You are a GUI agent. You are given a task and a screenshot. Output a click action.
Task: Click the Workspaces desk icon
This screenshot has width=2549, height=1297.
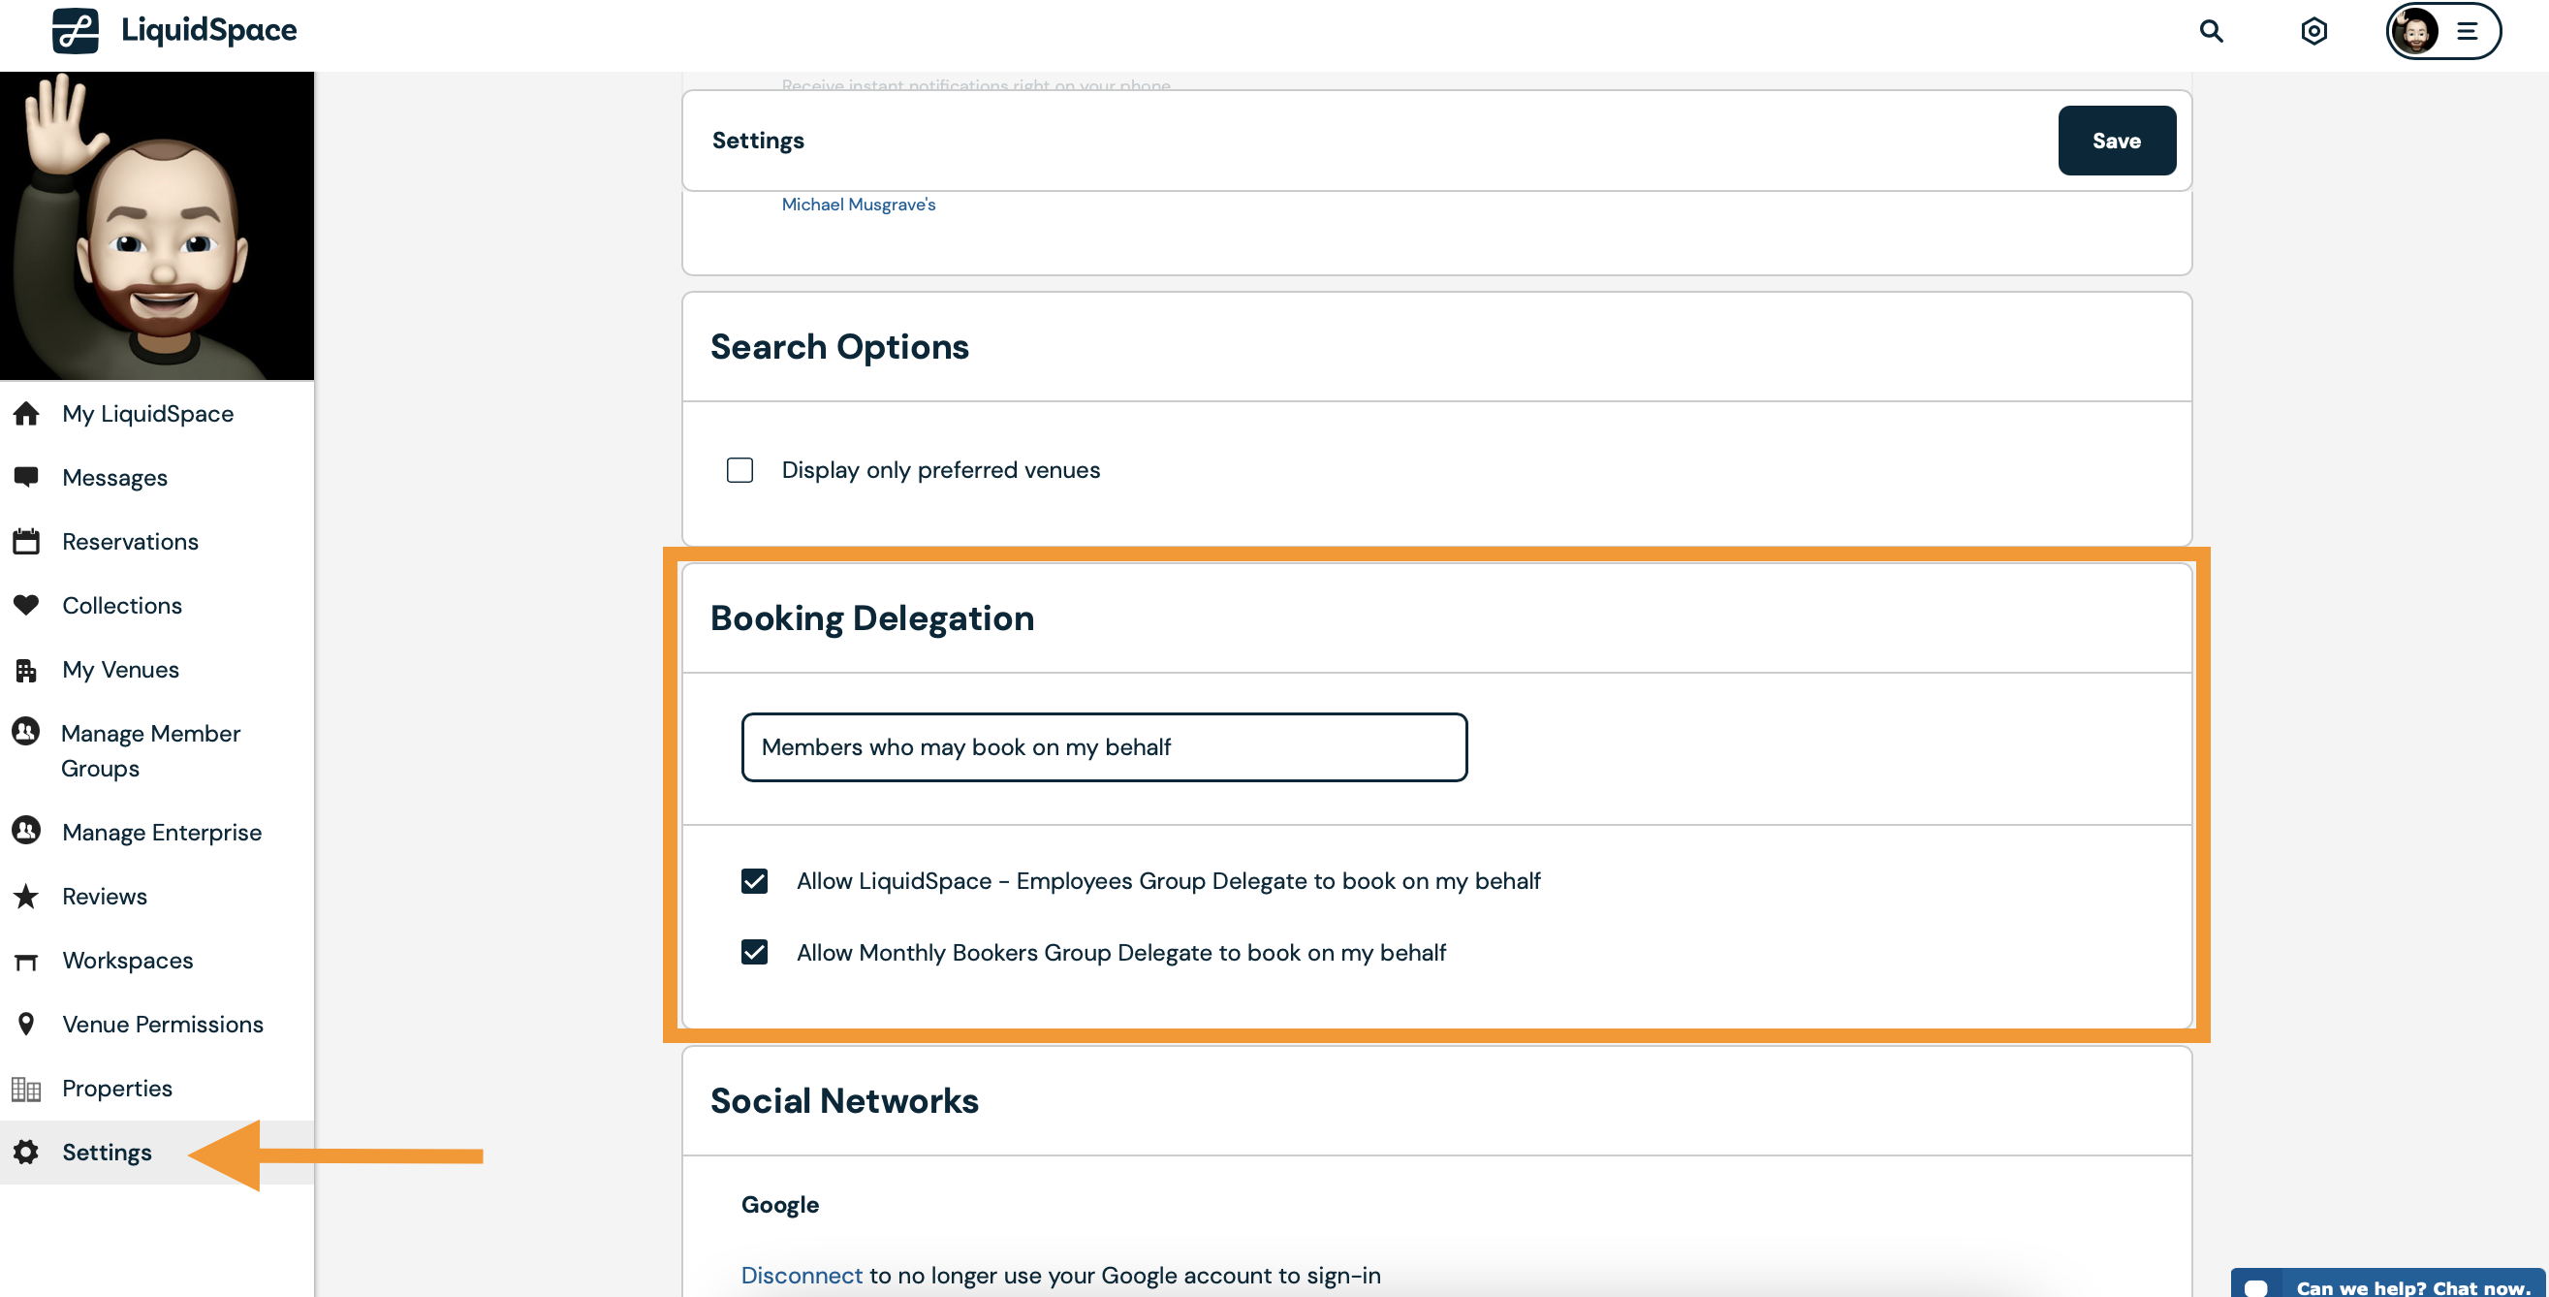27,962
